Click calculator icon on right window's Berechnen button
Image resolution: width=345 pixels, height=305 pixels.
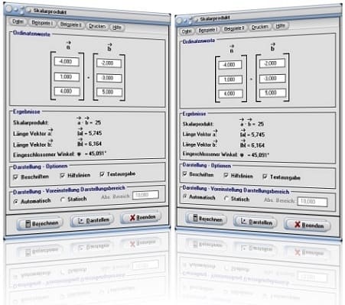[x=195, y=218]
